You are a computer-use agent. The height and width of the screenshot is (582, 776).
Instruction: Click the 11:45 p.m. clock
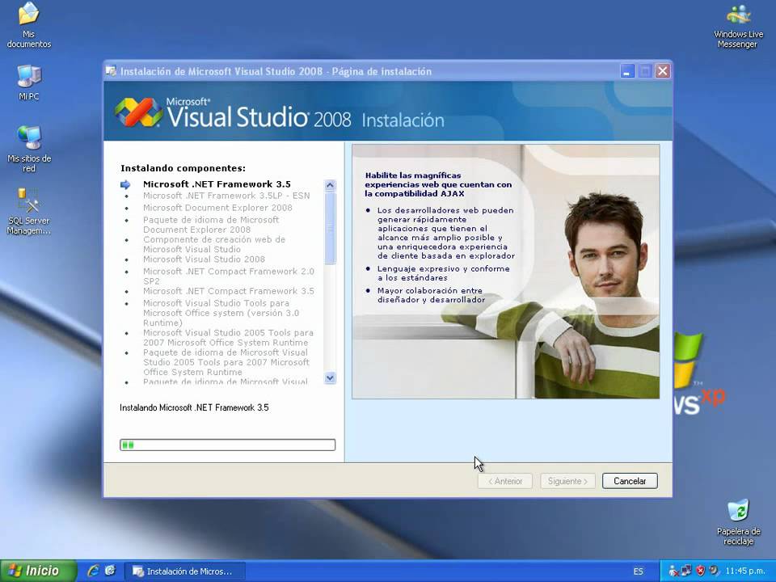744,571
